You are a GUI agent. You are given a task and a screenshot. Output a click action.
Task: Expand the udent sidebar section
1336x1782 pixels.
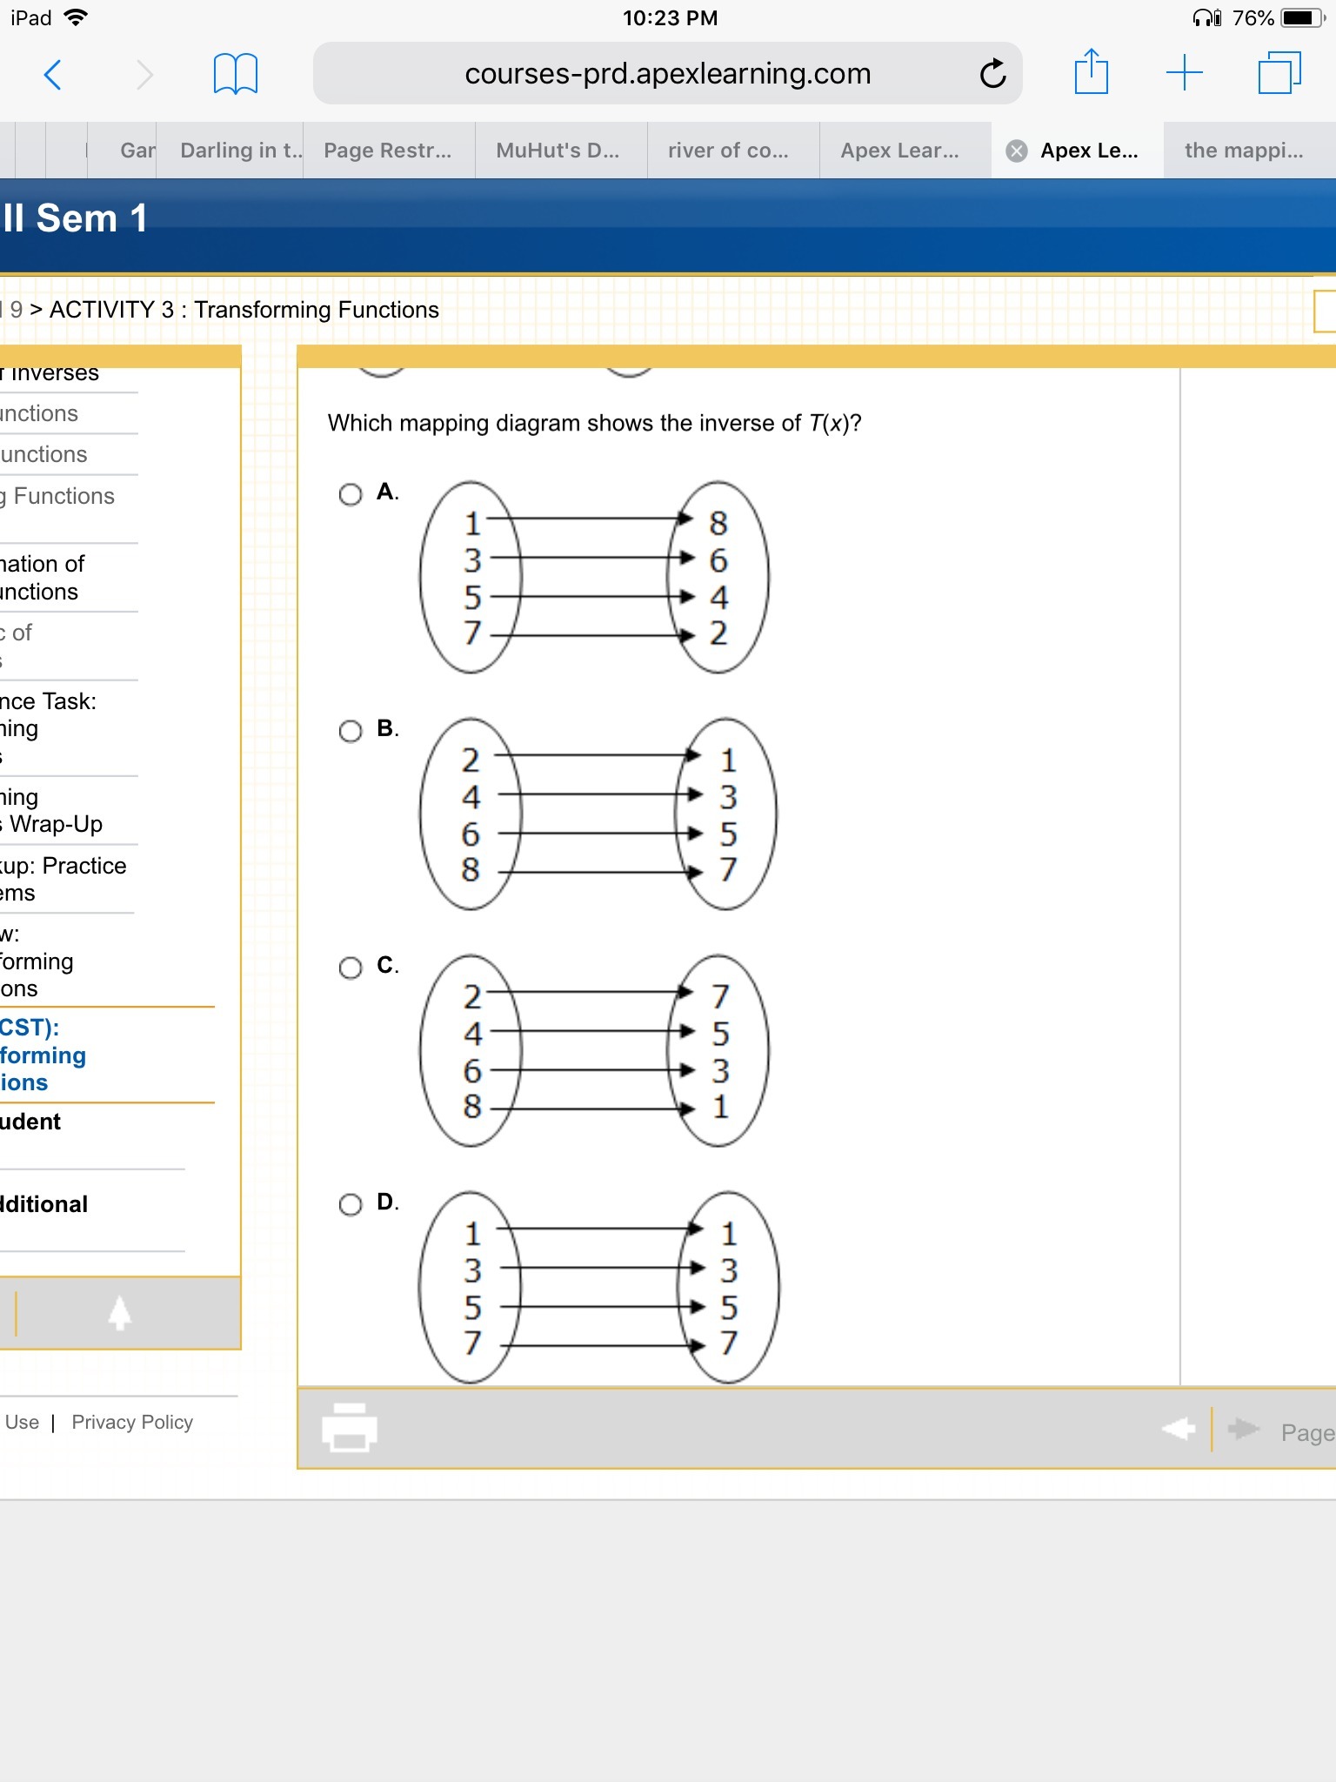[30, 1122]
